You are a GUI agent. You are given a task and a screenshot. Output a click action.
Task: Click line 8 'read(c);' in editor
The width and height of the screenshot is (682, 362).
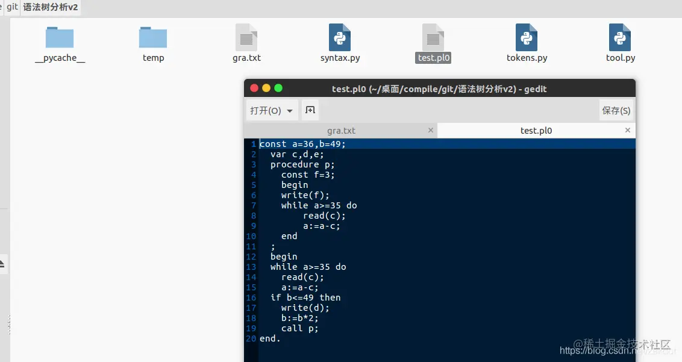(325, 216)
